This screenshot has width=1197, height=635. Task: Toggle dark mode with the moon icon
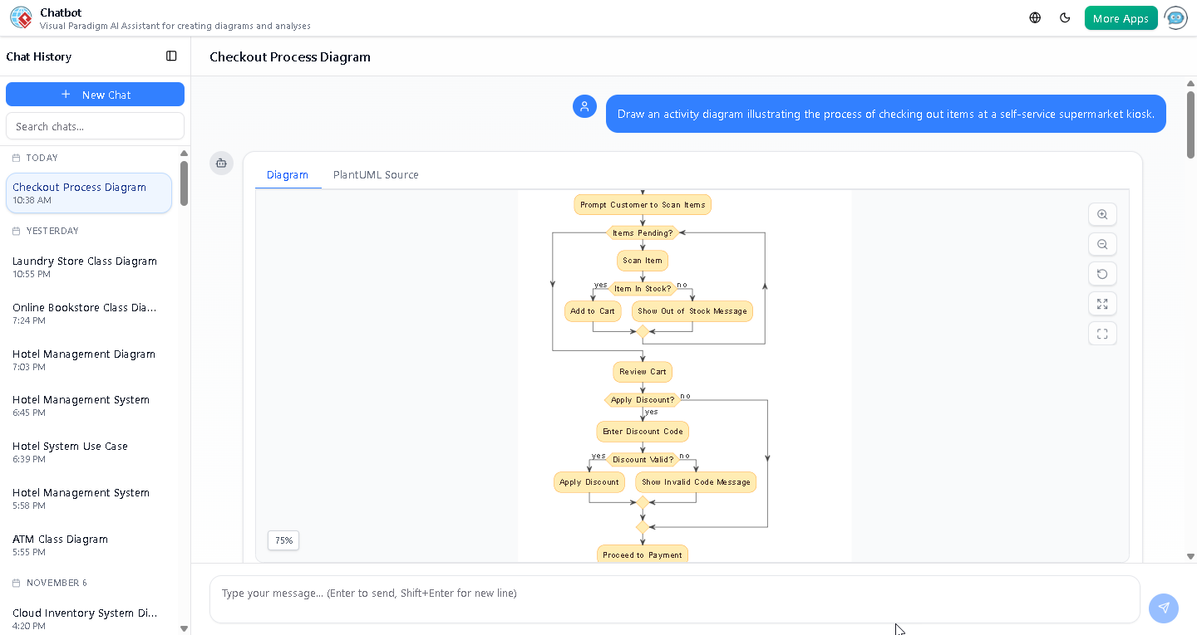point(1065,17)
